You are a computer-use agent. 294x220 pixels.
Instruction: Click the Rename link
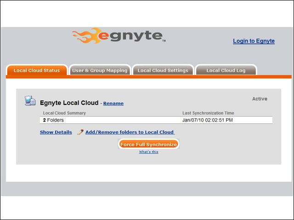click(113, 103)
